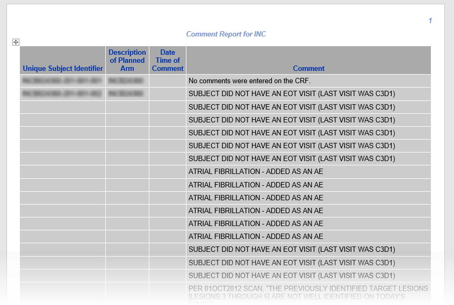Select the last 'ATRIAL FIBRILLATION' comment row
The height and width of the screenshot is (305, 454).
[256, 236]
